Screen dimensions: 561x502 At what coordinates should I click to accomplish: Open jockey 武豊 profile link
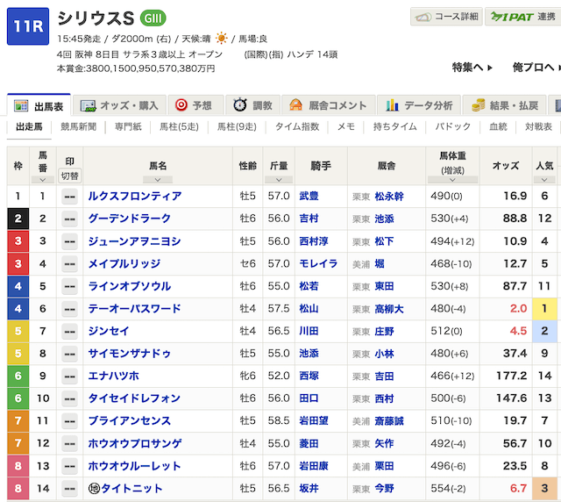click(x=309, y=197)
